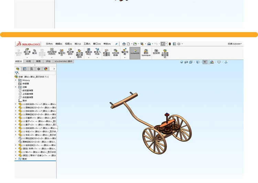Open ConfigurationManager panel tab
This screenshot has height=183, width=258.
pos(32,69)
